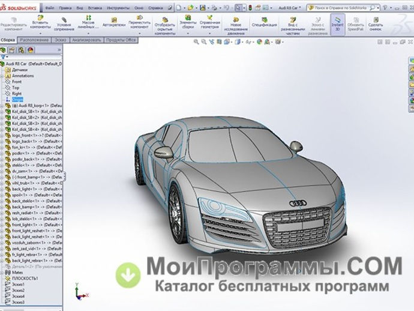Open the Массив линейных dropdown arrow
This screenshot has width=414, height=311.
point(88,34)
